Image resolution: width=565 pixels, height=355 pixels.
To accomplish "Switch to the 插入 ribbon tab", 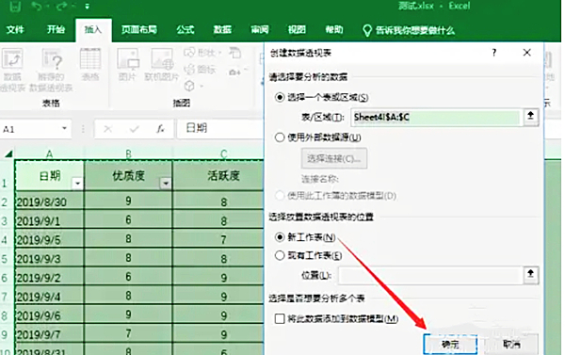I will coord(93,29).
